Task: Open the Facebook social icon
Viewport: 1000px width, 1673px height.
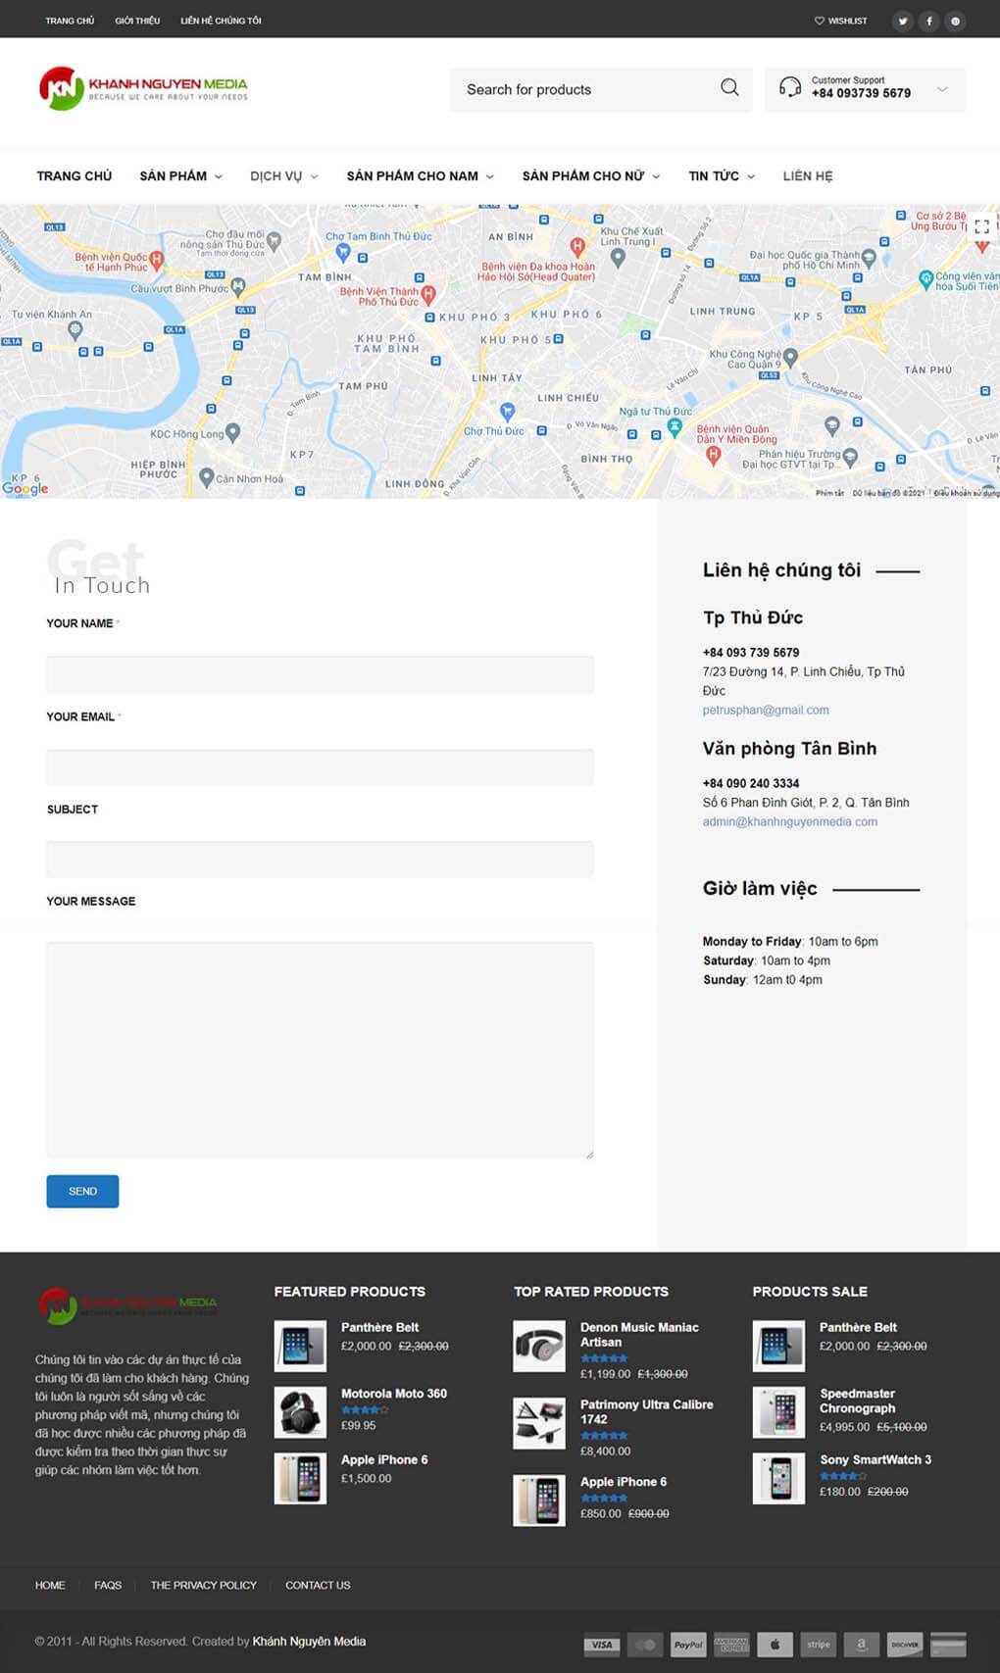Action: [928, 21]
